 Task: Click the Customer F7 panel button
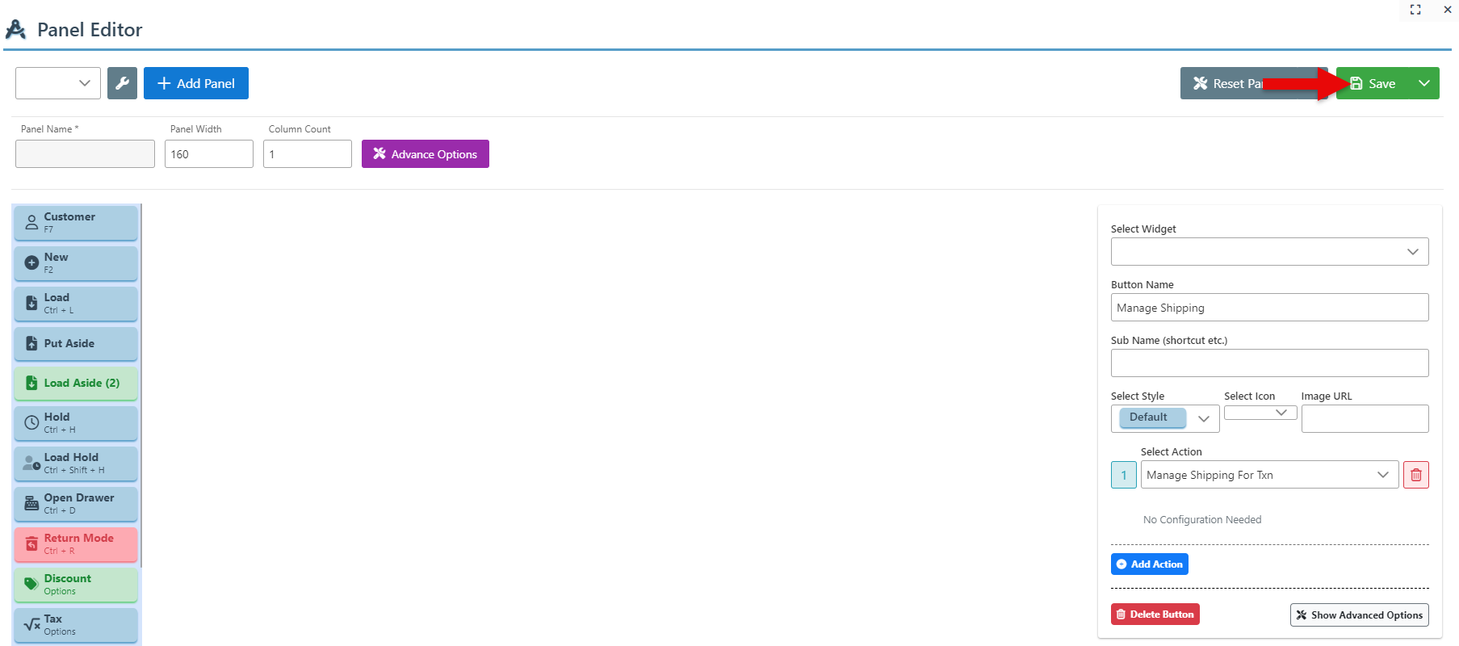tap(76, 222)
